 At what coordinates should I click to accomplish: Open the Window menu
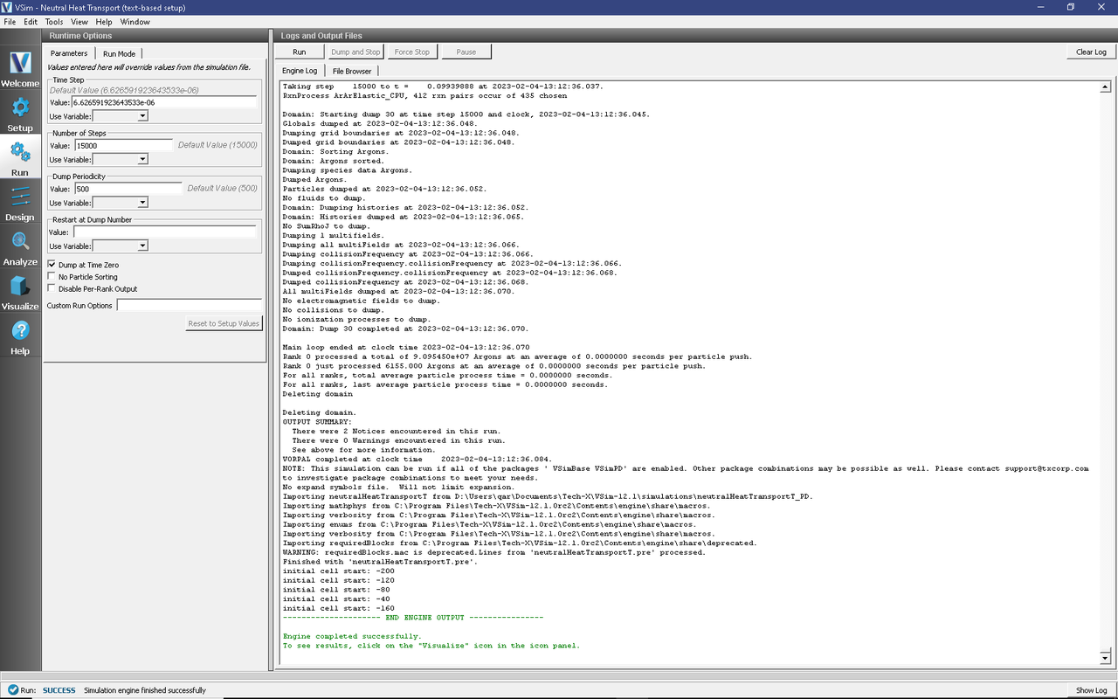135,21
